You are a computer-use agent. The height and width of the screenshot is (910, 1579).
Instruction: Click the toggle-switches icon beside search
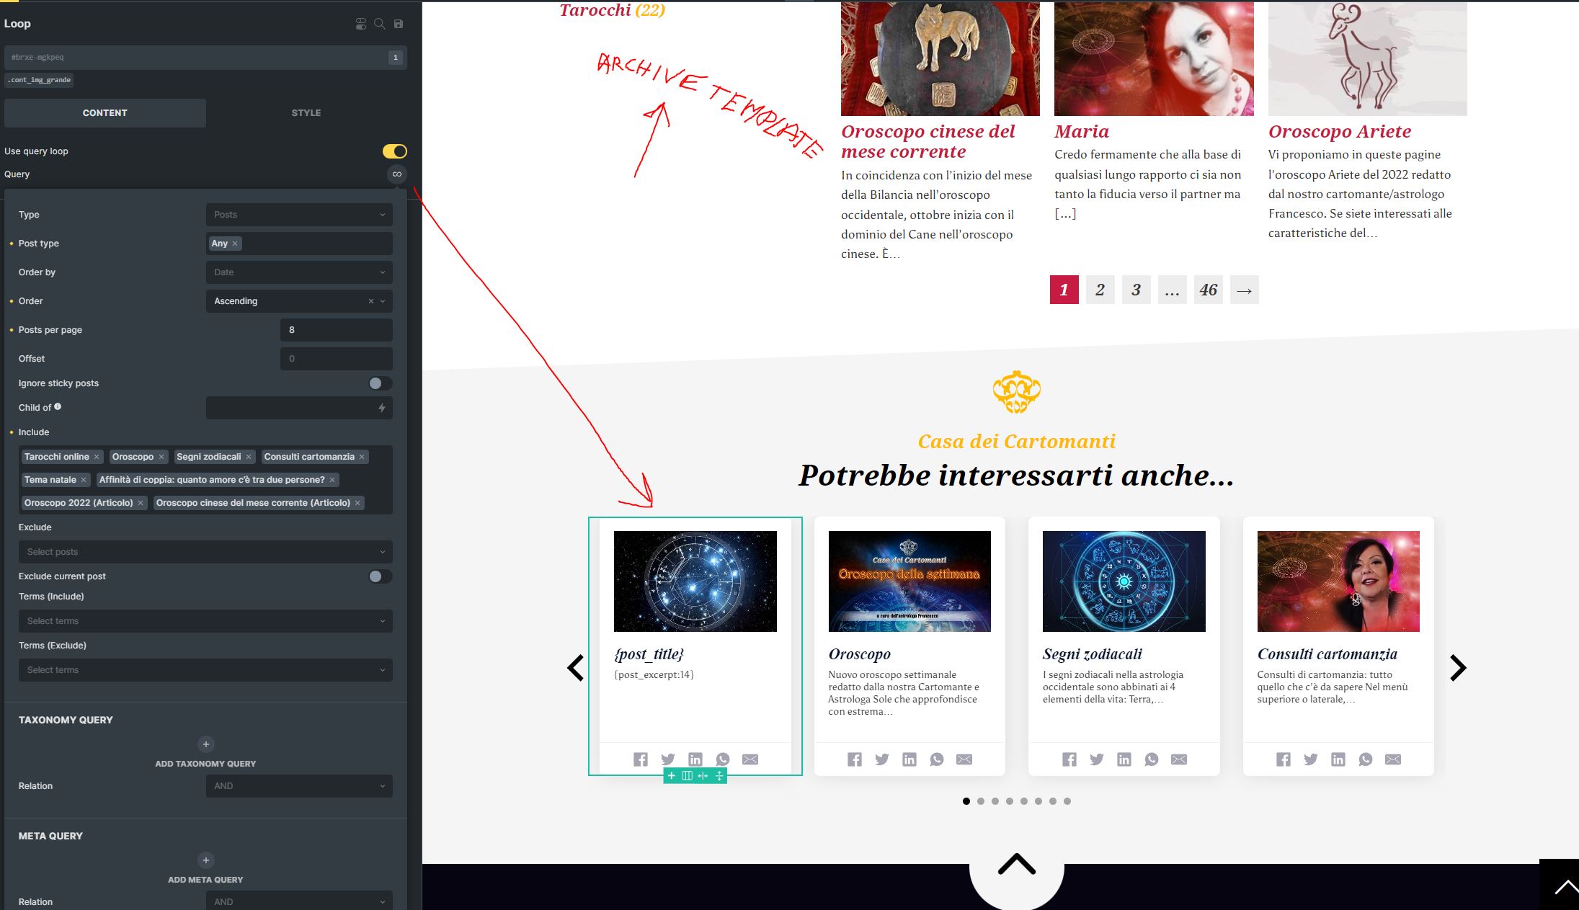click(361, 24)
